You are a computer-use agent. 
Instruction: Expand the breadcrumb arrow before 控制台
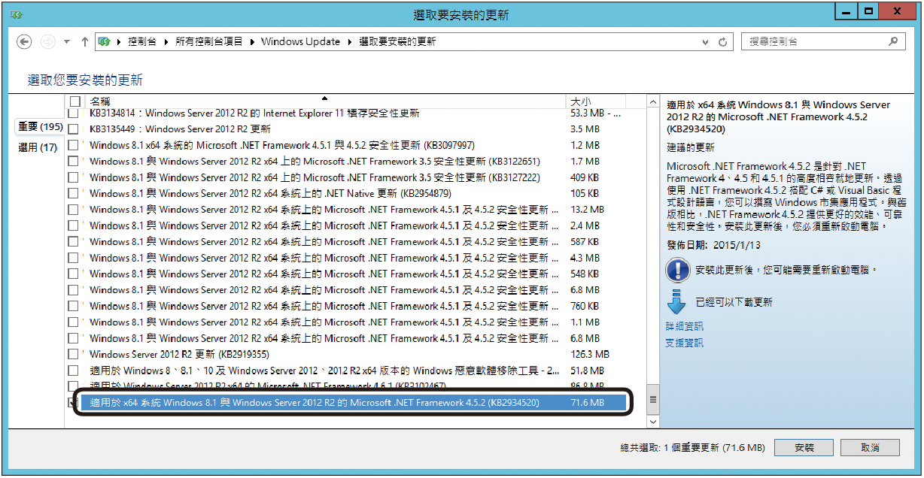click(x=120, y=42)
